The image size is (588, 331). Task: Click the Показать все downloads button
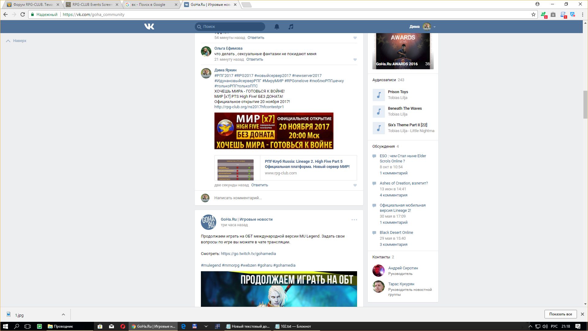click(x=560, y=314)
